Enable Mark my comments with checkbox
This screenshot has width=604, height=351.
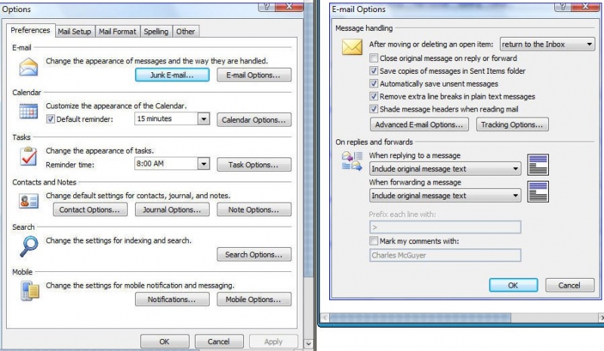(374, 242)
